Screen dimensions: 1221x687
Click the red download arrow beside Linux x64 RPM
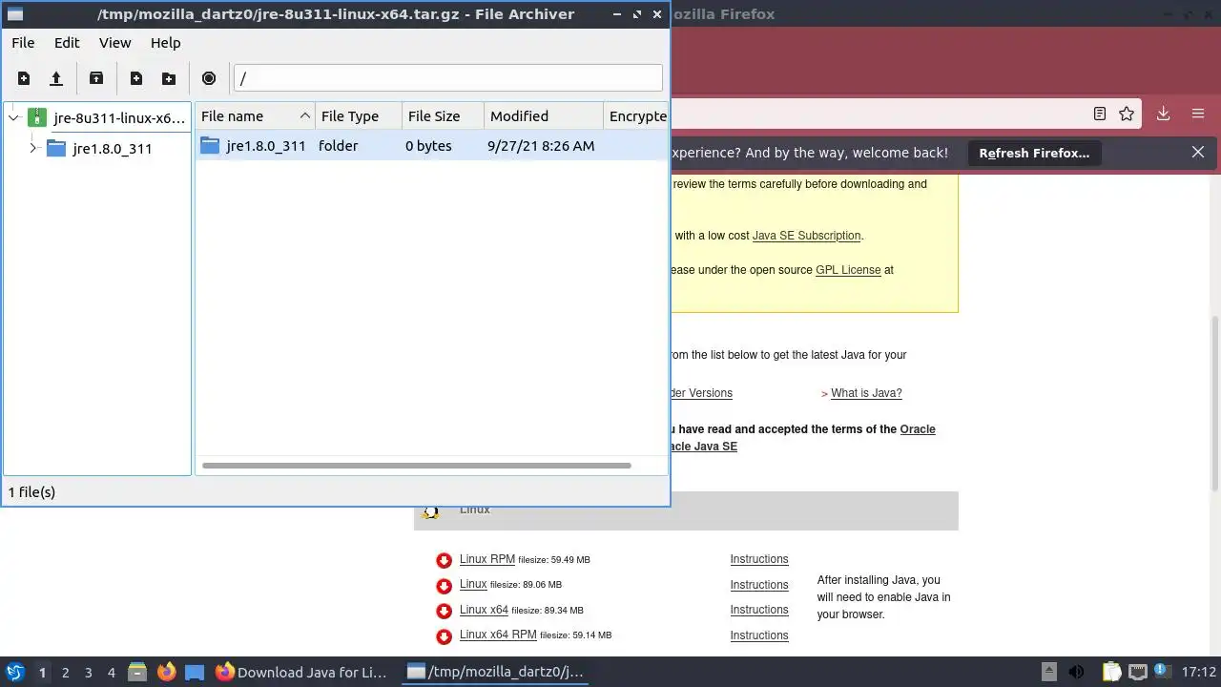444,636
